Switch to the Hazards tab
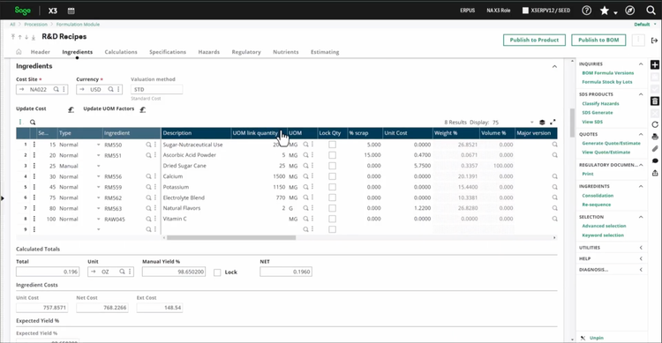The image size is (662, 343). (x=209, y=52)
